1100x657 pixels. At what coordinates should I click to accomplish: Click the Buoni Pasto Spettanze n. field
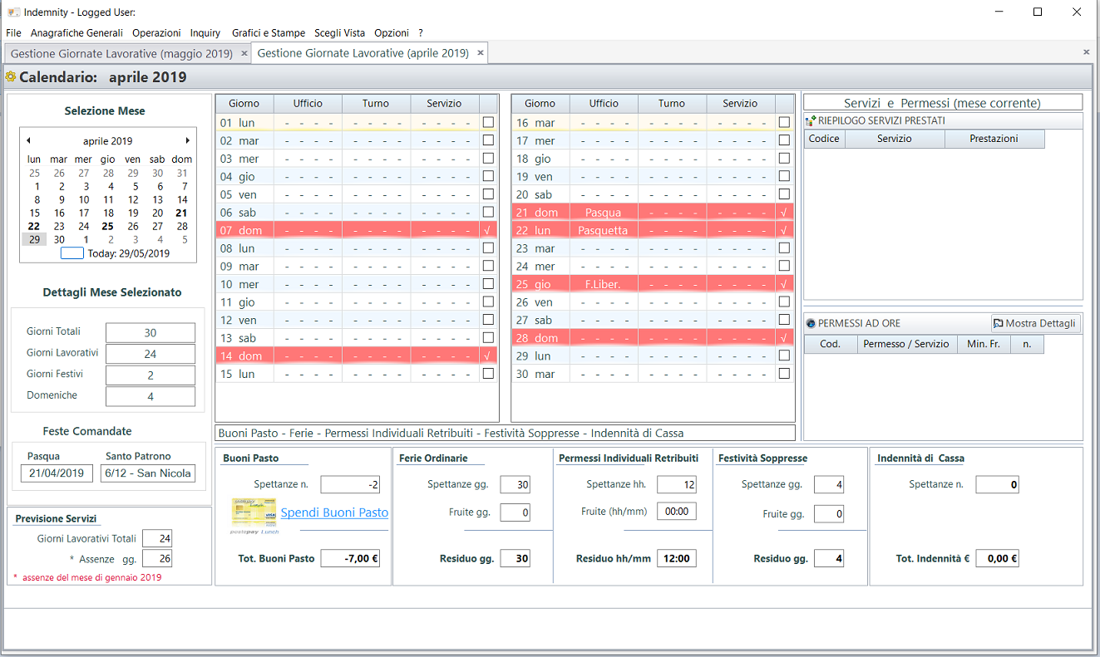(352, 485)
